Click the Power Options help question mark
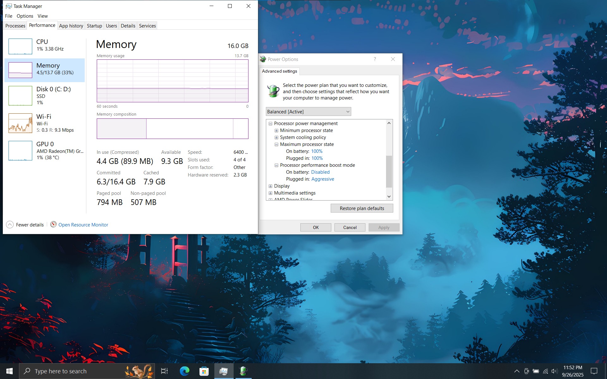Viewport: 607px width, 379px height. [x=375, y=59]
